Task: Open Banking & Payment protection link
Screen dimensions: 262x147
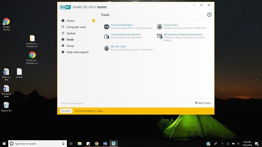Action: click(x=185, y=34)
